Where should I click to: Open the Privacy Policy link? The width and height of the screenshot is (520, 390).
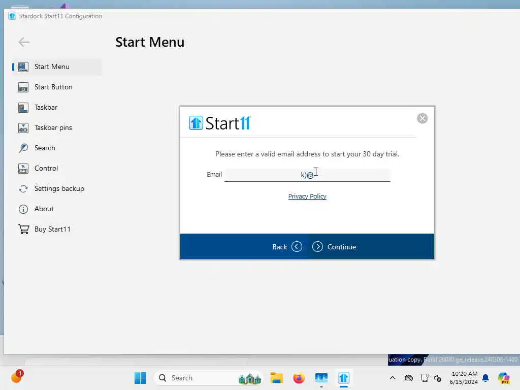307,197
